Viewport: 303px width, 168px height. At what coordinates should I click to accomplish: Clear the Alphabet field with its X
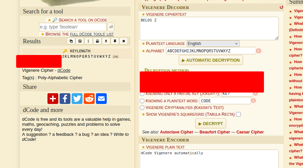point(259,51)
